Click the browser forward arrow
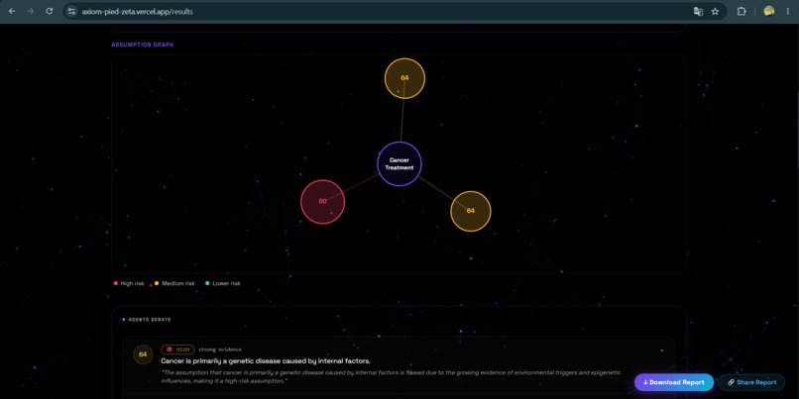This screenshot has height=399, width=799. coord(31,11)
